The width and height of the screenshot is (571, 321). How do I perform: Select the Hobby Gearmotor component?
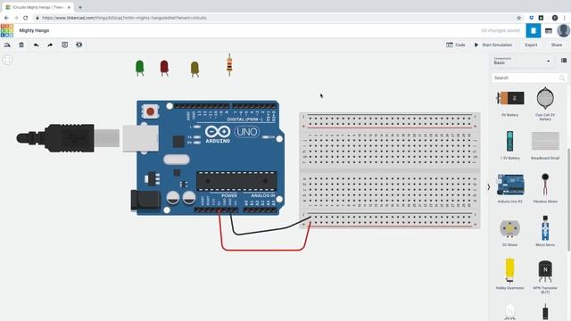click(509, 274)
